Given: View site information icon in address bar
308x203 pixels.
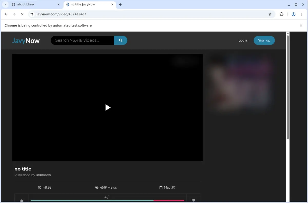Looking at the screenshot, I should coord(32,14).
